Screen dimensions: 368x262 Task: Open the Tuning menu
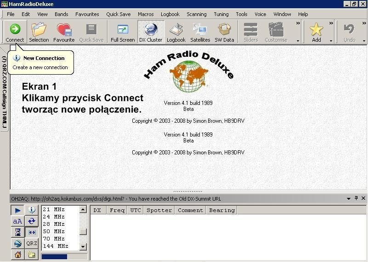(221, 14)
